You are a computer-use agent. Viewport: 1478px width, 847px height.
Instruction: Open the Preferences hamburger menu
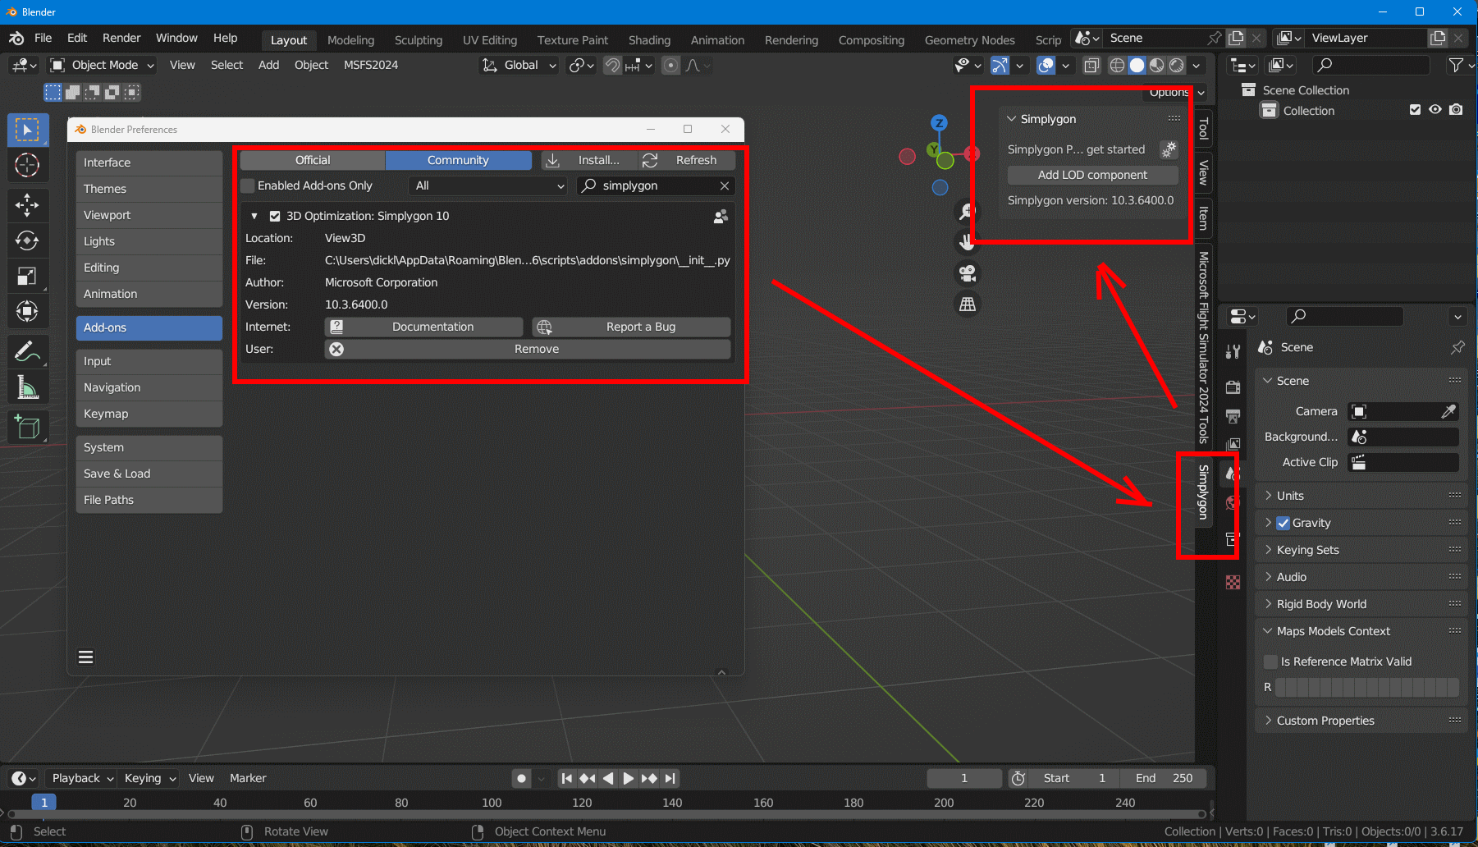click(85, 657)
